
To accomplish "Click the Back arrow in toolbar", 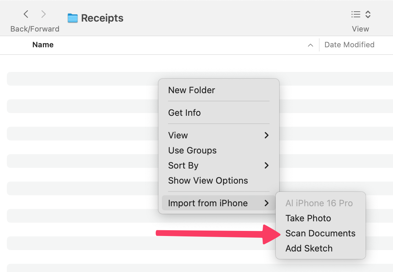I will (x=26, y=14).
